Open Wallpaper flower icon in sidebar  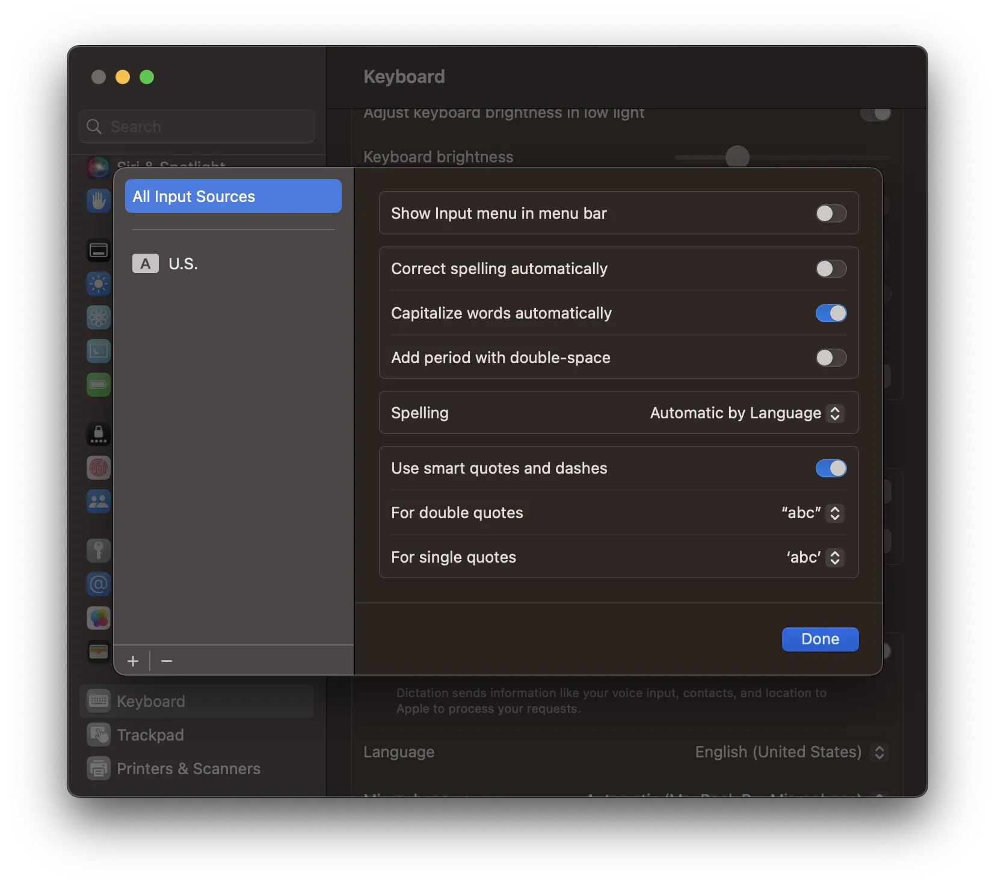click(99, 317)
